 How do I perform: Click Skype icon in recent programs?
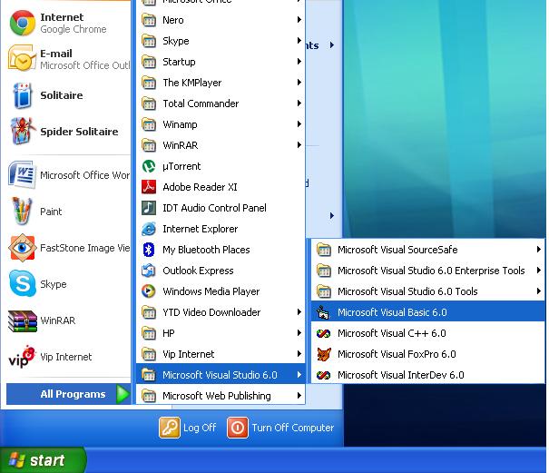[x=23, y=283]
